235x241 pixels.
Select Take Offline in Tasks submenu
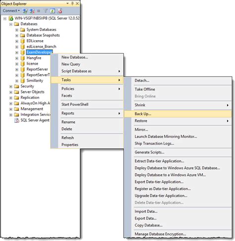(178, 89)
